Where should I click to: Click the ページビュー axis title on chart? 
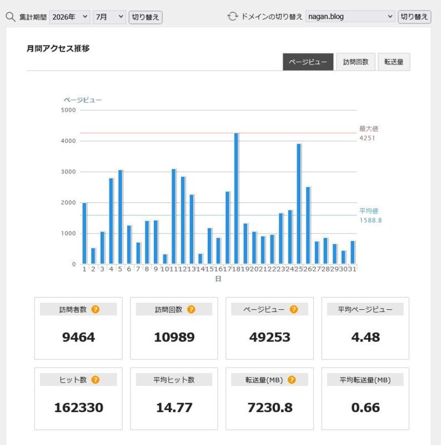[x=82, y=100]
